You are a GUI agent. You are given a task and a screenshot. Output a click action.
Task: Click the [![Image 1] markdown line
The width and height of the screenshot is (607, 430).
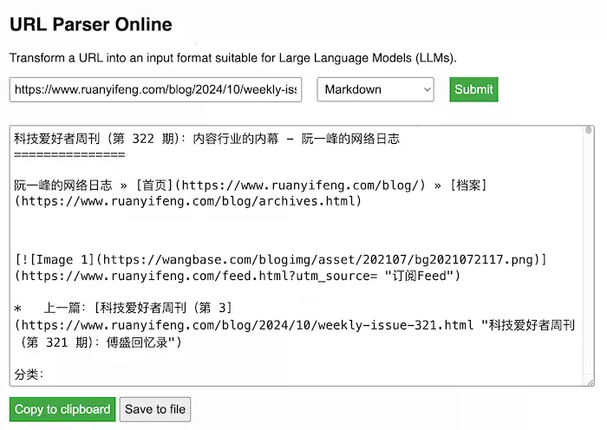pyautogui.click(x=279, y=260)
